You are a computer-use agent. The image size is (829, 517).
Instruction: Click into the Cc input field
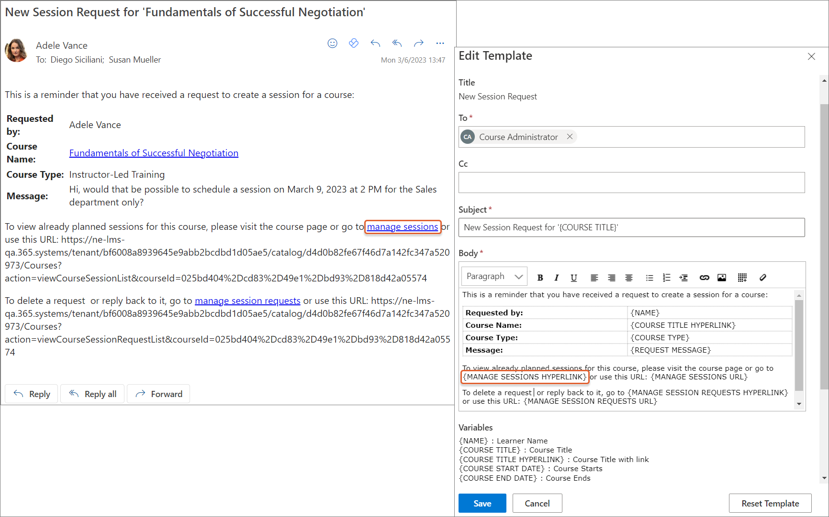point(631,183)
